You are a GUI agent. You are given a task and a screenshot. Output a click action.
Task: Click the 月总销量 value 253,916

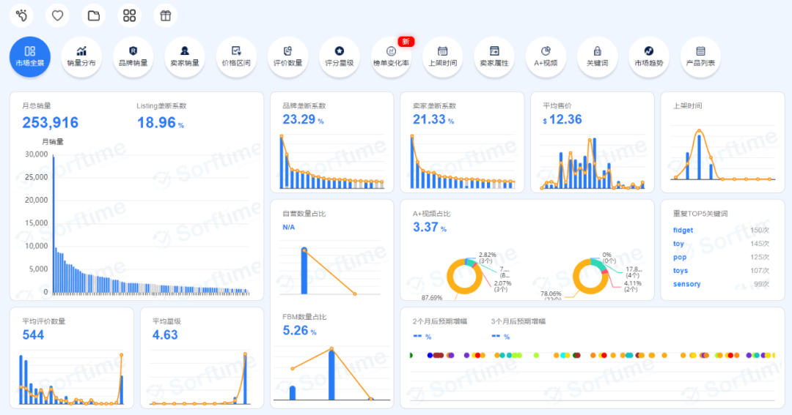click(x=51, y=122)
